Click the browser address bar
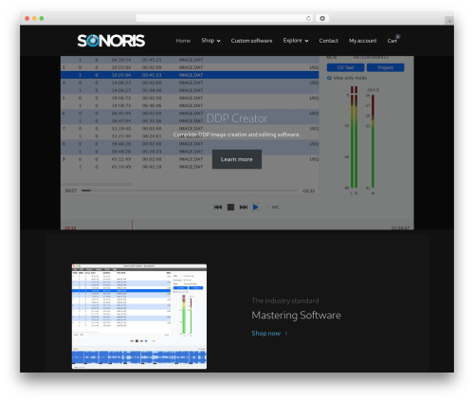The height and width of the screenshot is (401, 474). (225, 18)
